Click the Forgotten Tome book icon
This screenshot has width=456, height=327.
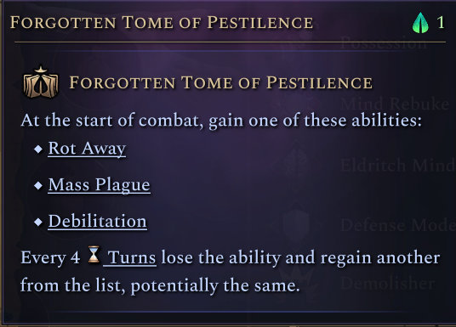click(41, 82)
